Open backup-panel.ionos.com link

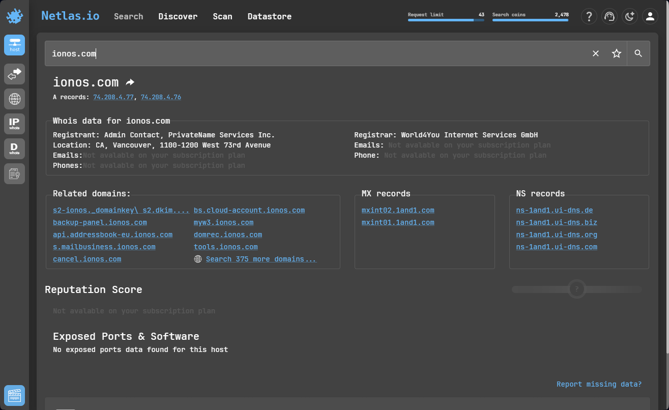[x=100, y=222]
